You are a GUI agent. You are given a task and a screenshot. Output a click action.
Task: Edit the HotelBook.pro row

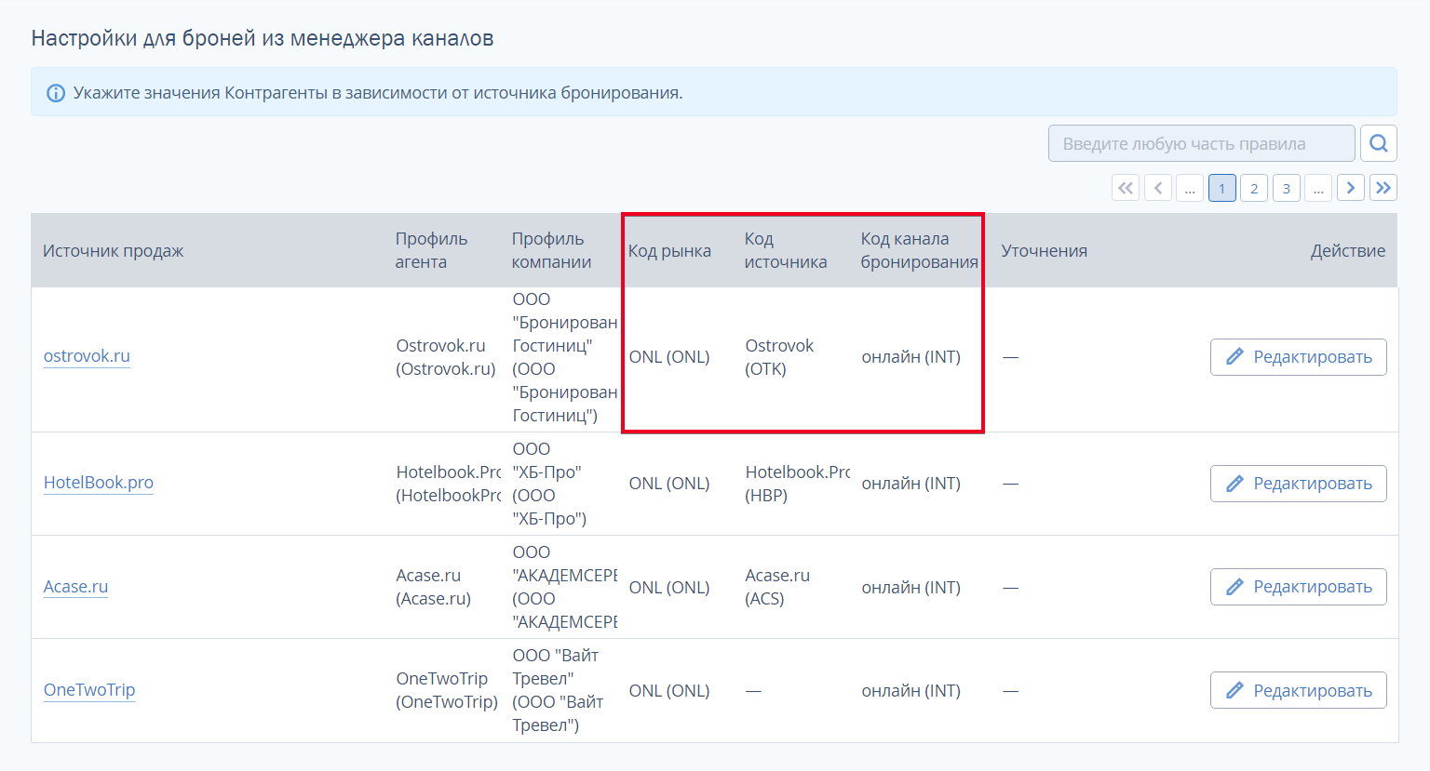point(1299,484)
